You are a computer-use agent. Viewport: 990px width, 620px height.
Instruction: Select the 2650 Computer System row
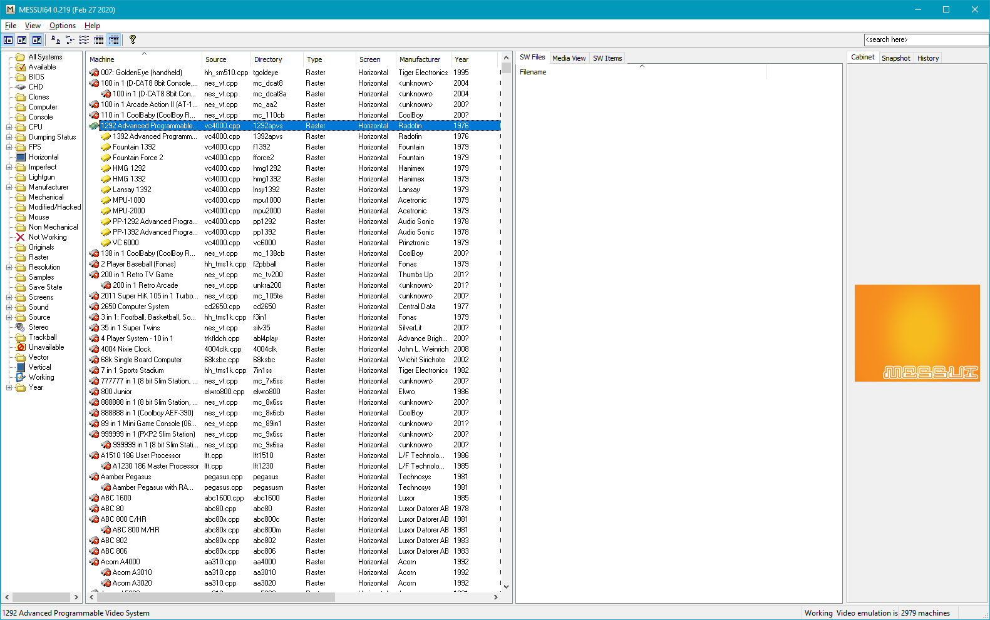click(294, 307)
